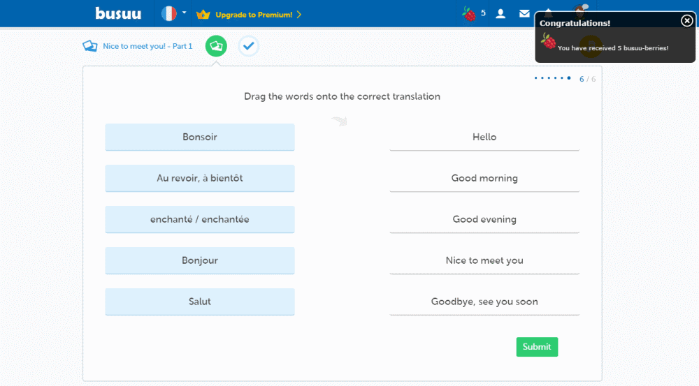The height and width of the screenshot is (386, 699).
Task: Click the busuu logo
Action: coord(118,14)
